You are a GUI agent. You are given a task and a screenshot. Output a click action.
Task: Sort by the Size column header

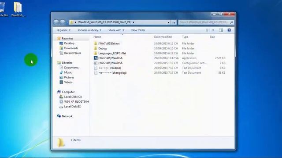212,37
